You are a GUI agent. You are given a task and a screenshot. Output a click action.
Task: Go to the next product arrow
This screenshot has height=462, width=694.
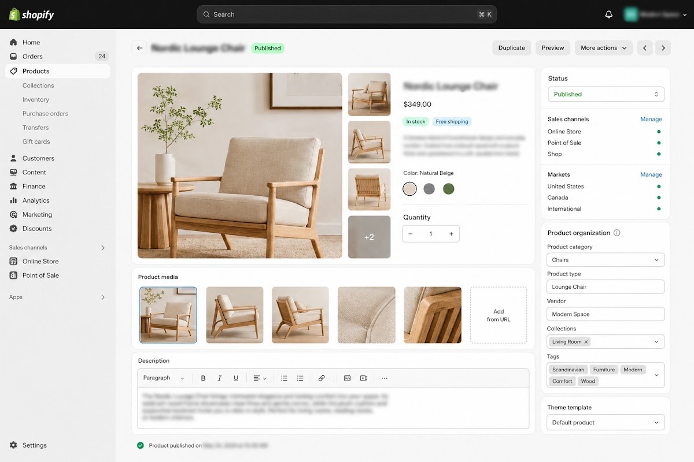pyautogui.click(x=663, y=48)
